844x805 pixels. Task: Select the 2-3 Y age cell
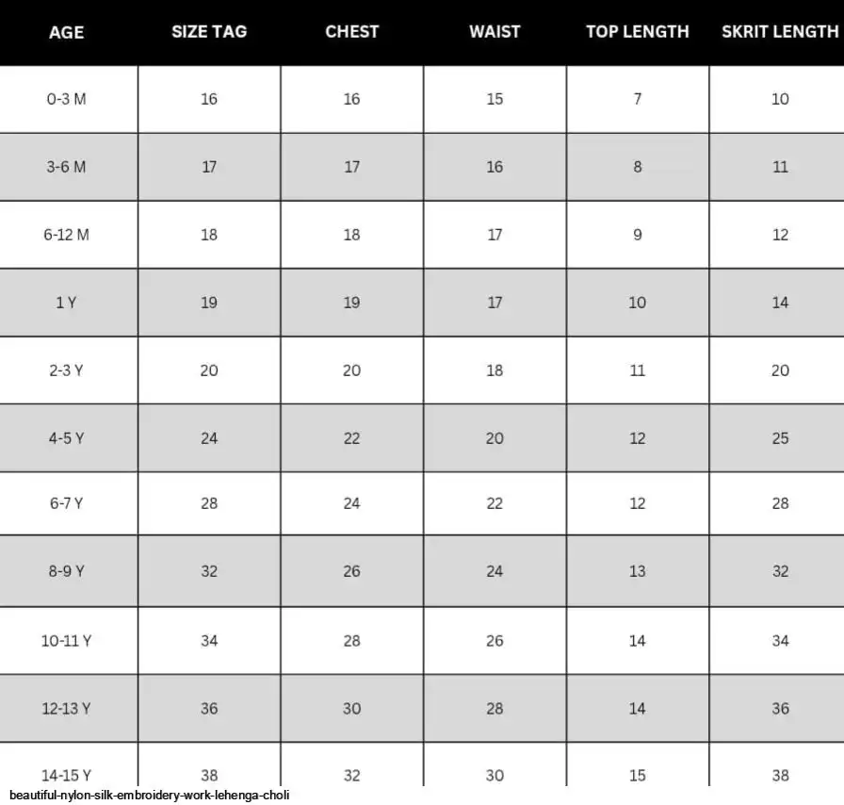pos(66,370)
